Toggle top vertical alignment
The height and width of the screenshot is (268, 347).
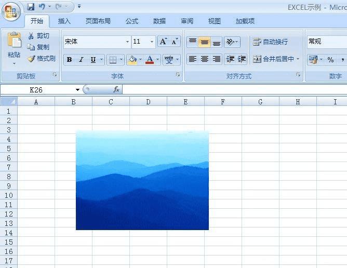193,42
